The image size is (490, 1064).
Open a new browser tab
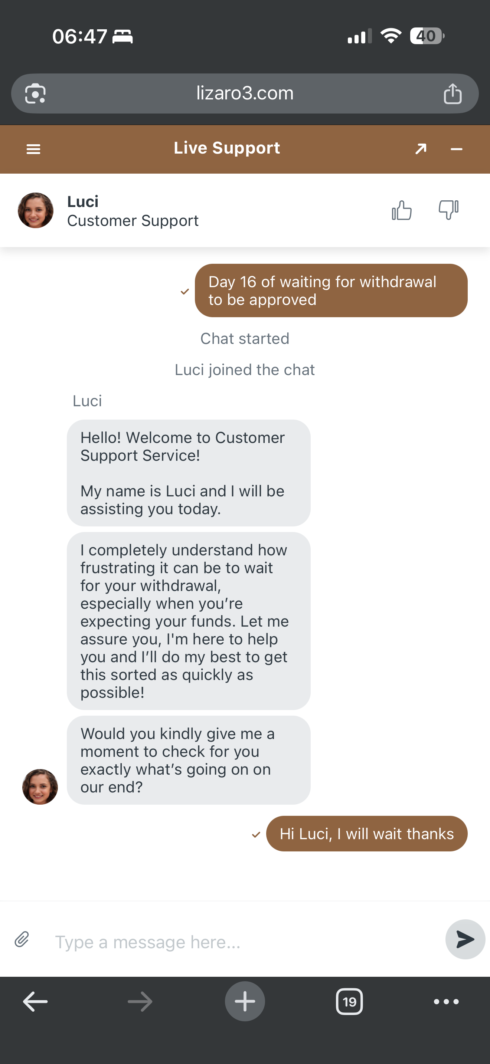pyautogui.click(x=245, y=1002)
